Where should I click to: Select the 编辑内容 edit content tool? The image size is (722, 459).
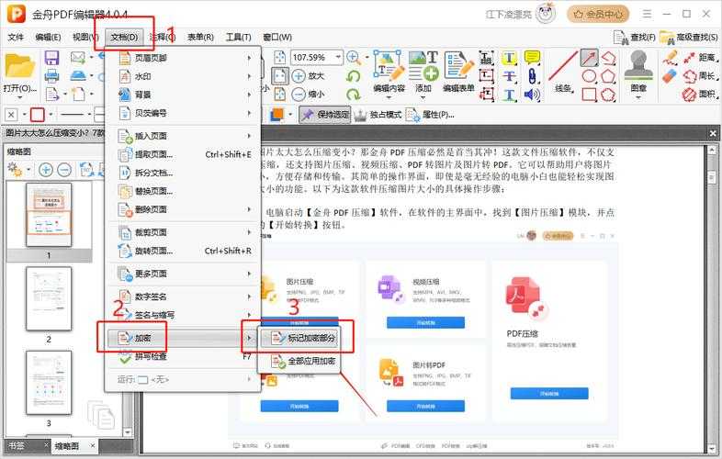coord(389,72)
